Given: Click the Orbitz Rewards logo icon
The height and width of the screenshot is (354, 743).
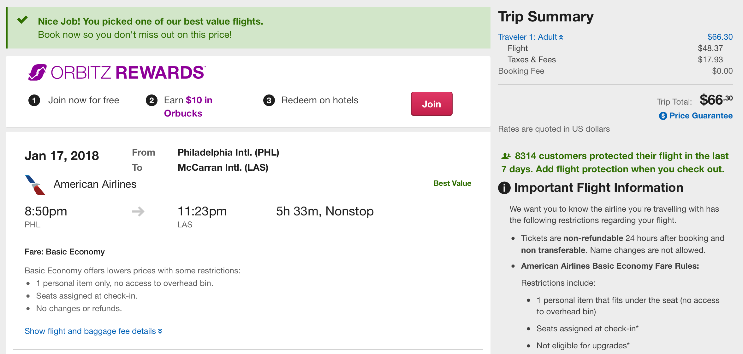Looking at the screenshot, I should (38, 72).
